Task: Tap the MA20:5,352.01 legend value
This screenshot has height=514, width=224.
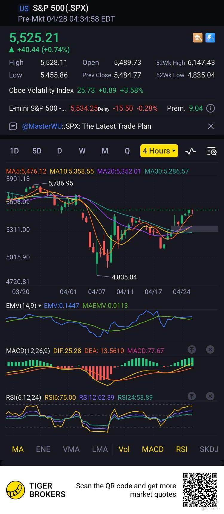Action: [119, 171]
